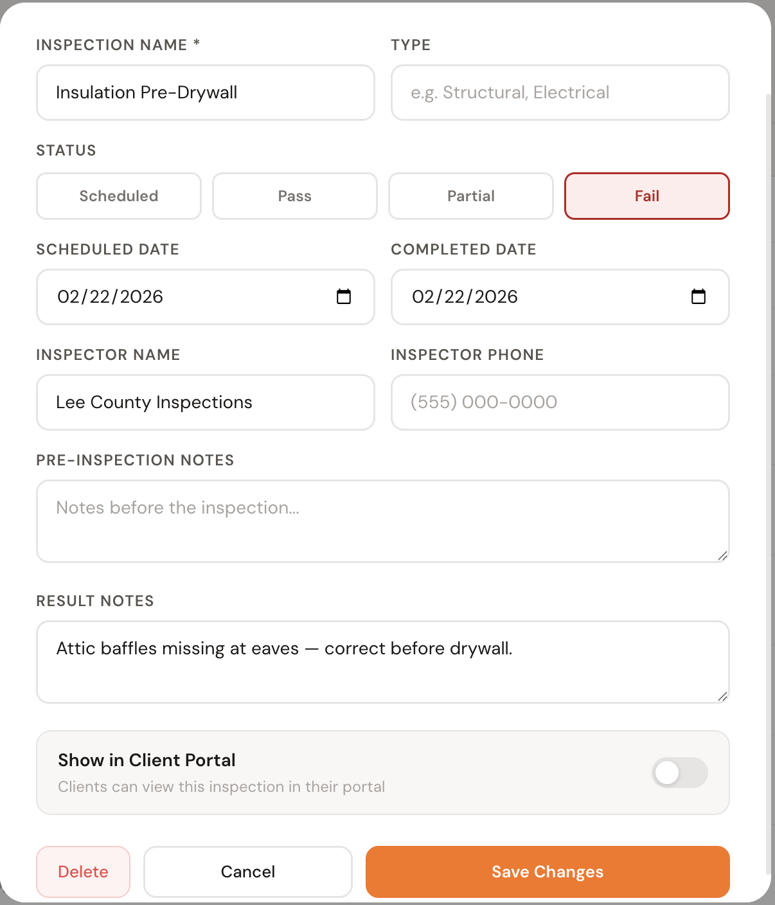Click the Scheduled Date value 02/22/2026
Viewport: 775px width, 905px height.
click(111, 297)
